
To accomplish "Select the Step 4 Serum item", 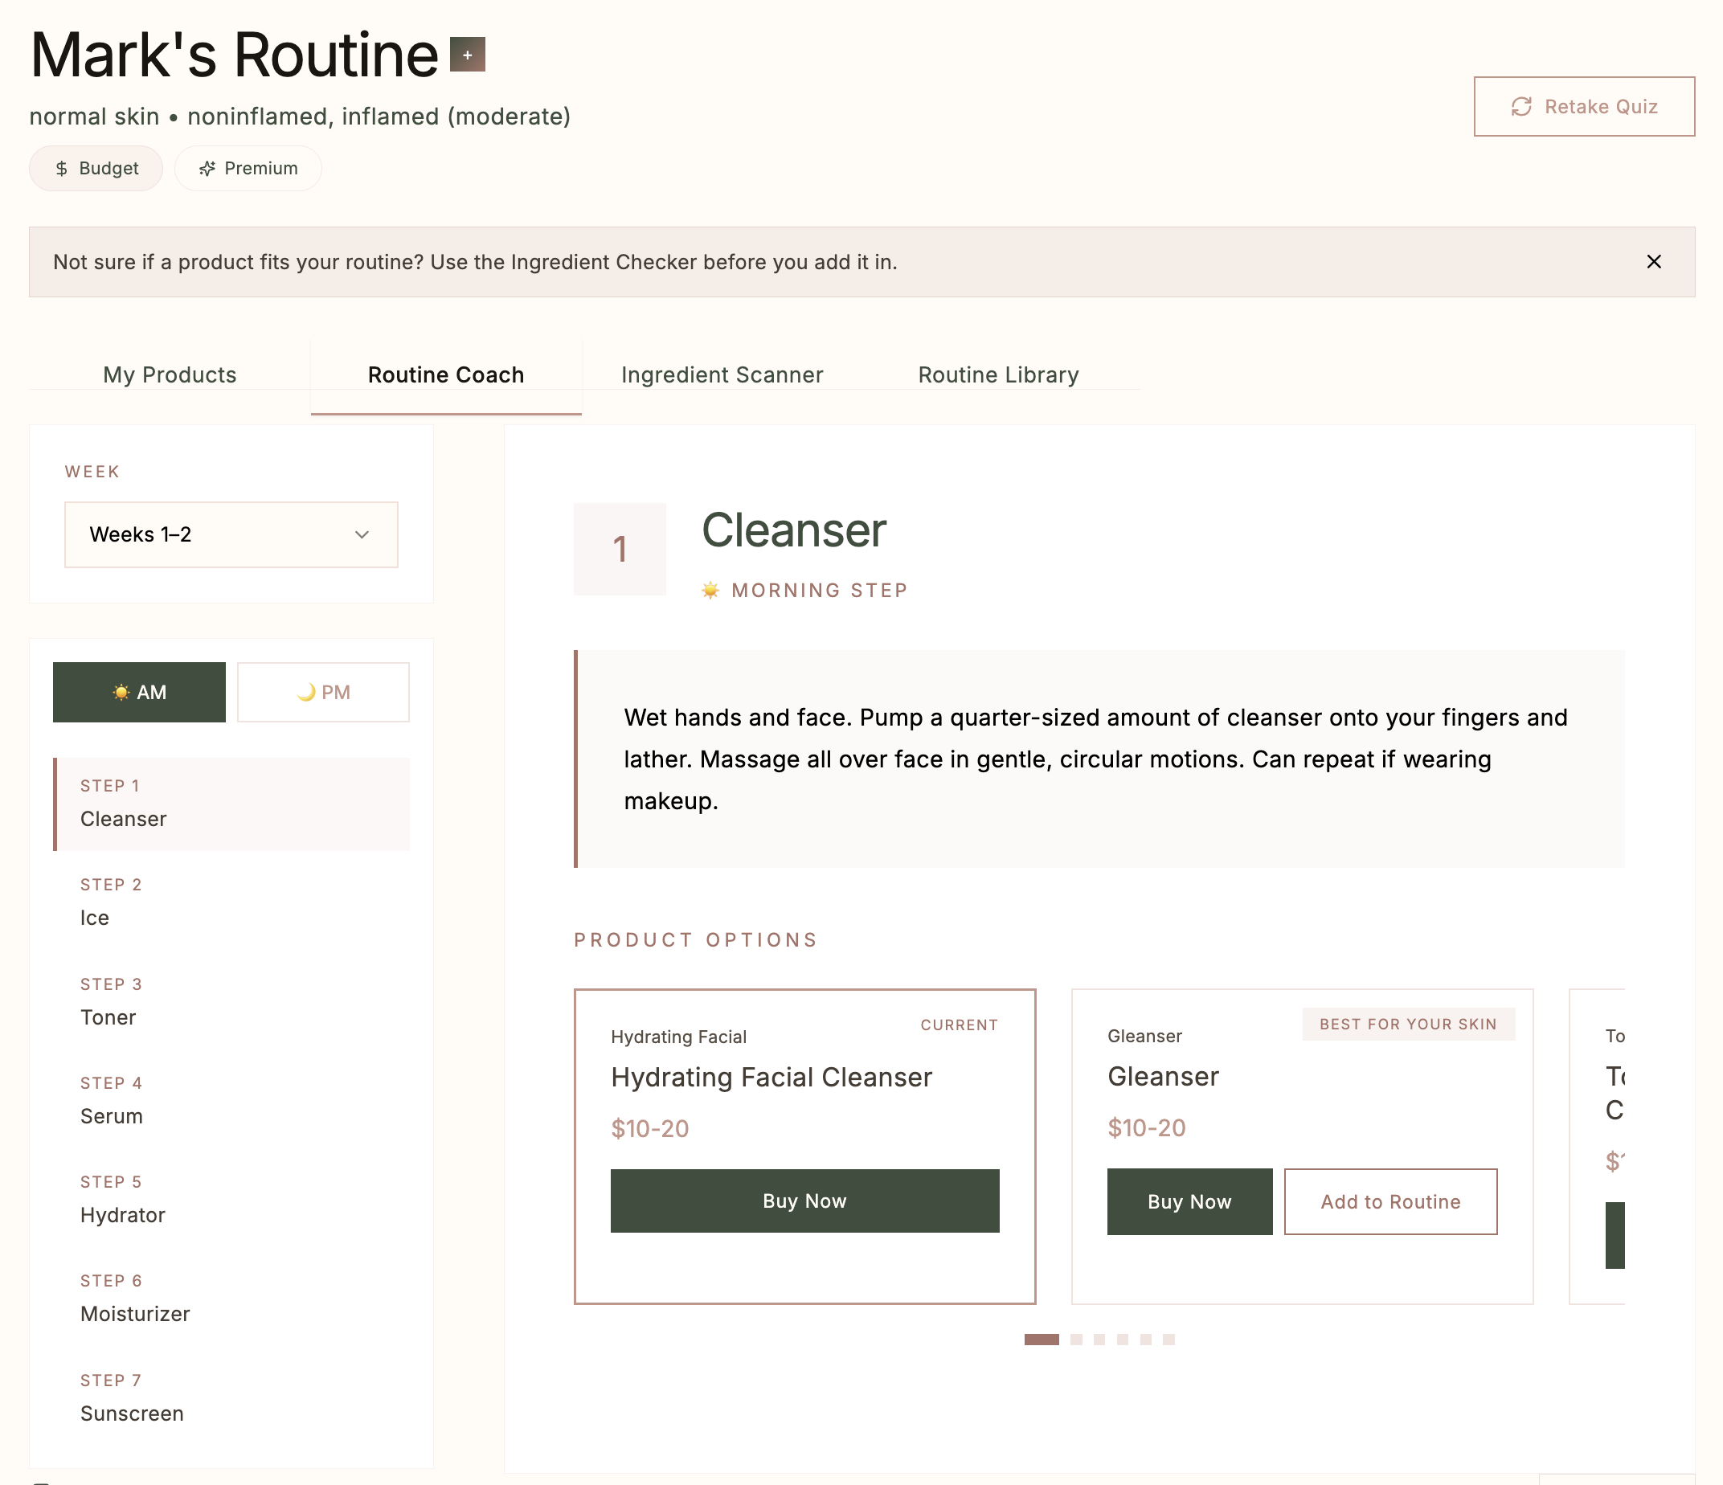I will [231, 1101].
